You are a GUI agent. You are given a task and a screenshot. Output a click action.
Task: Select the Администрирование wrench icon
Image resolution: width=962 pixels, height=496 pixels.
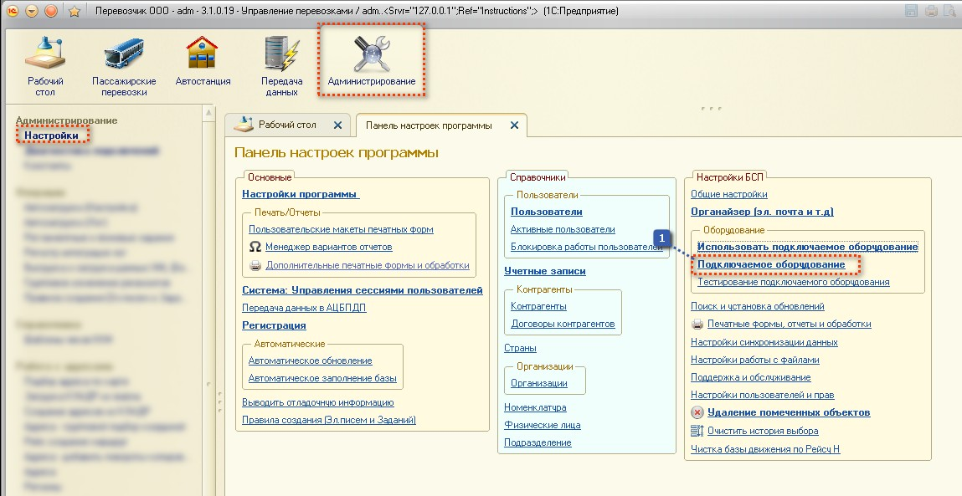pyautogui.click(x=371, y=53)
